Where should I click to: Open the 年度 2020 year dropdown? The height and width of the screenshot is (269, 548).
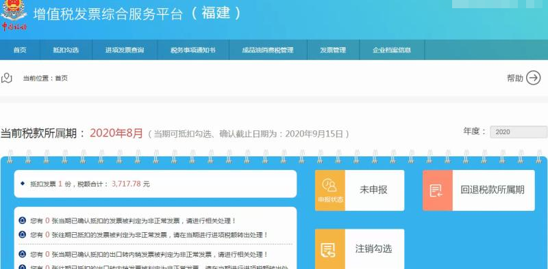[x=519, y=132]
